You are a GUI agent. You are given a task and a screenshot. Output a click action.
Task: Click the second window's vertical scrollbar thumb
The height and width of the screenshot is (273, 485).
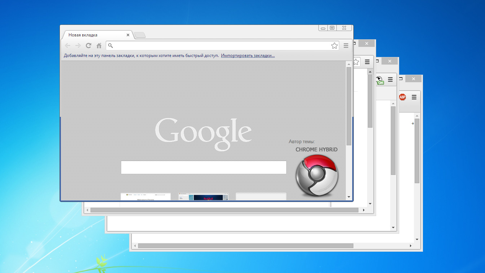(370, 101)
